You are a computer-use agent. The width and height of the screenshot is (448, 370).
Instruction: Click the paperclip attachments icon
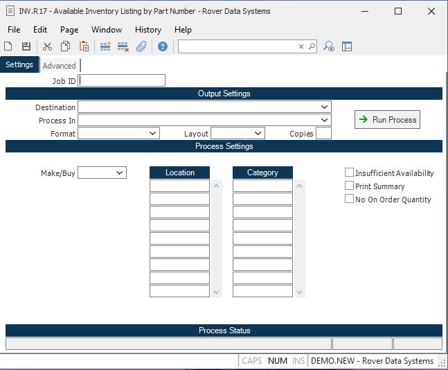coord(141,46)
